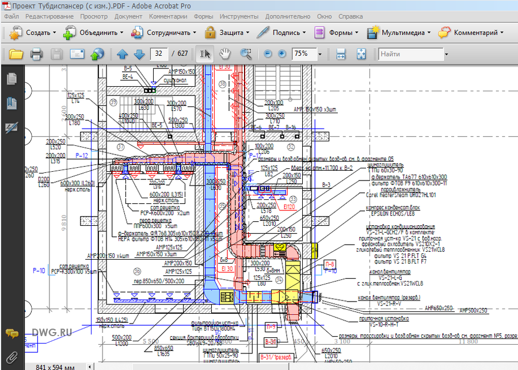Activate the Hand pan tool
518x370 pixels.
point(225,54)
